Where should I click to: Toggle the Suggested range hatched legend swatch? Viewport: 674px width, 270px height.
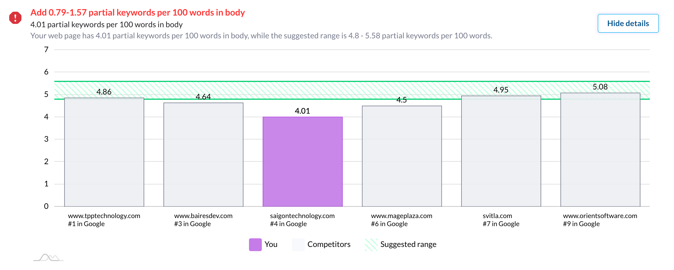coord(371,244)
